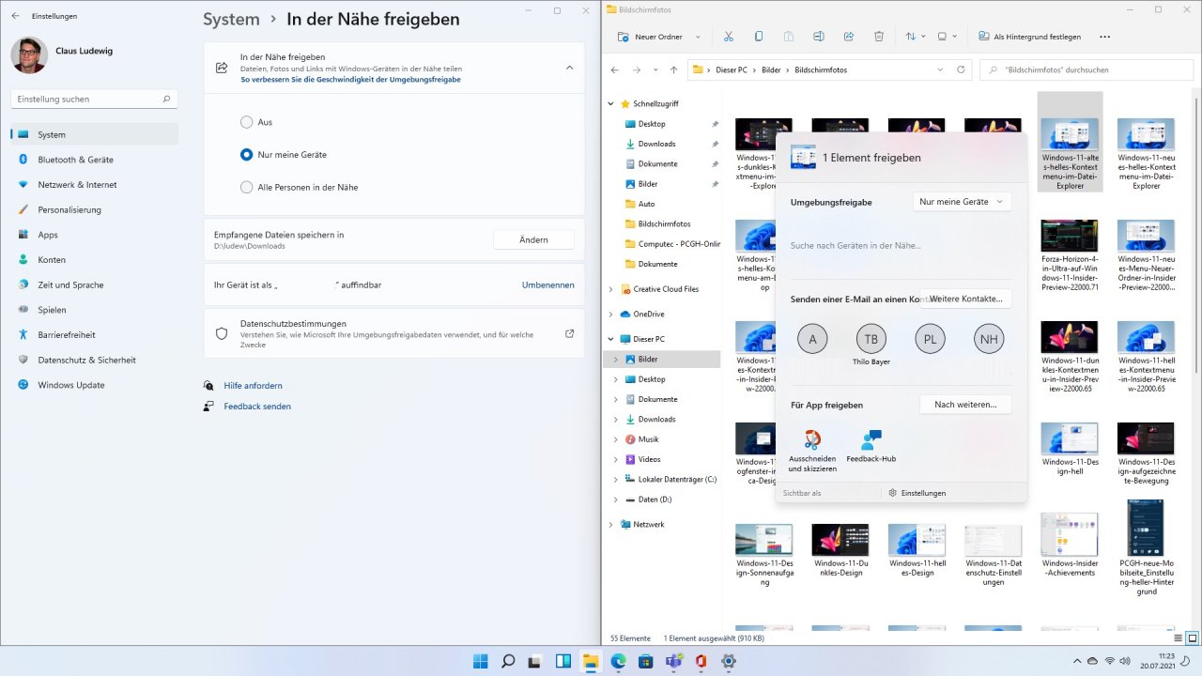Open link about improving Umgebungsfreigabe speed
Viewport: 1202px width, 676px height.
[x=350, y=80]
